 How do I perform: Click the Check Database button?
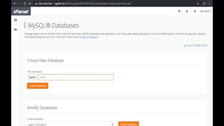coord(128,124)
